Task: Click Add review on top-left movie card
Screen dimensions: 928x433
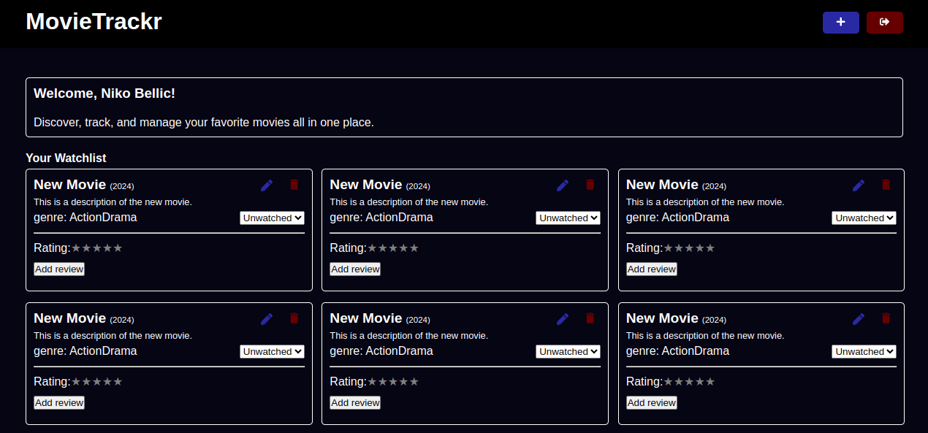Action: (59, 269)
